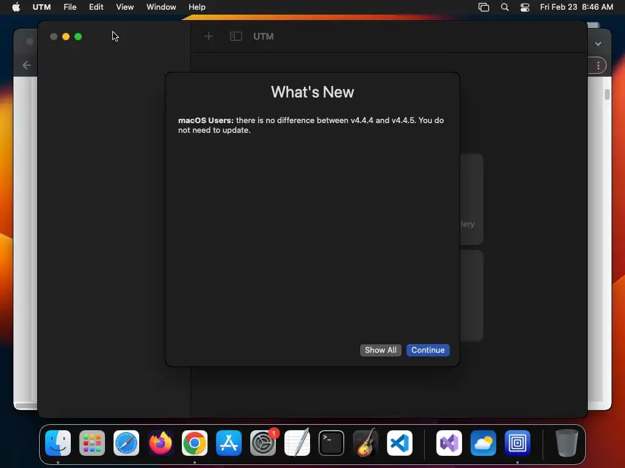Launch GarageBand from the Dock

366,443
